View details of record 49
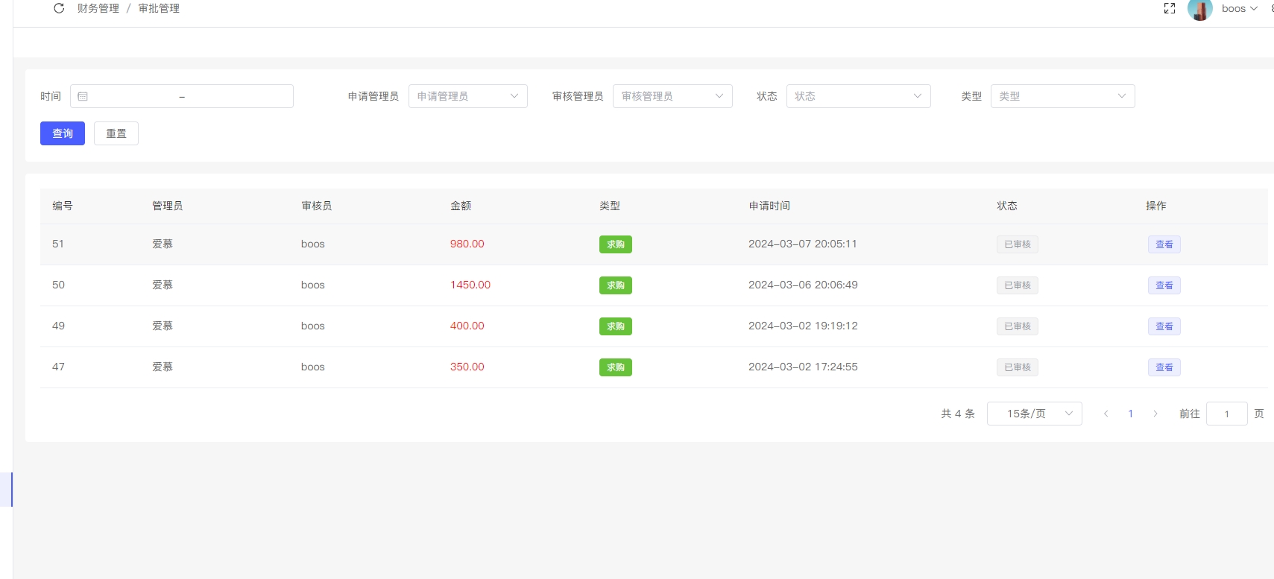 point(1164,326)
